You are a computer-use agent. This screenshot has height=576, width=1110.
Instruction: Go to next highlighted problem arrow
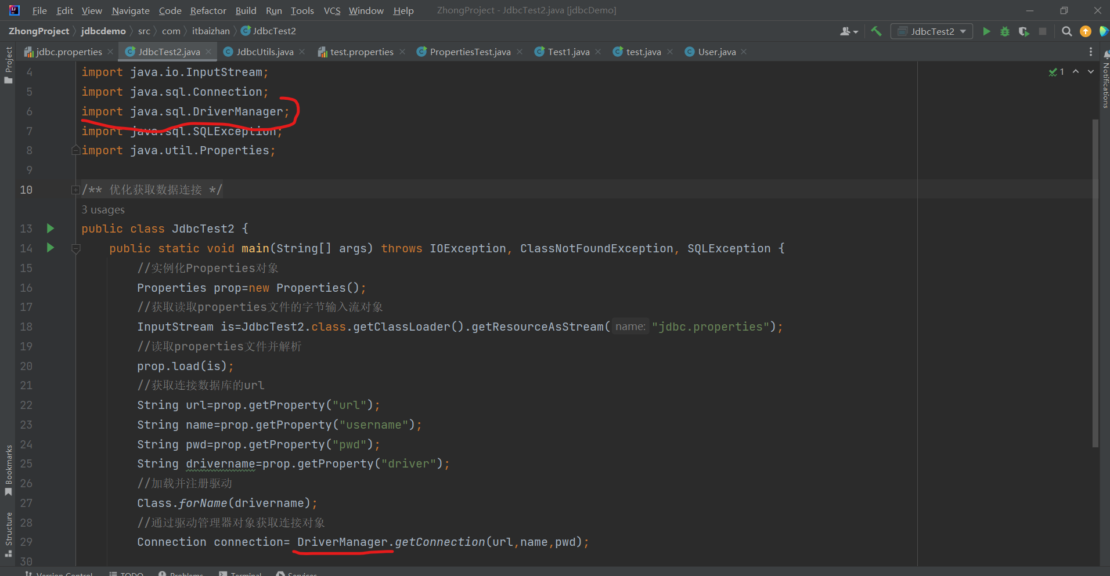[1091, 71]
